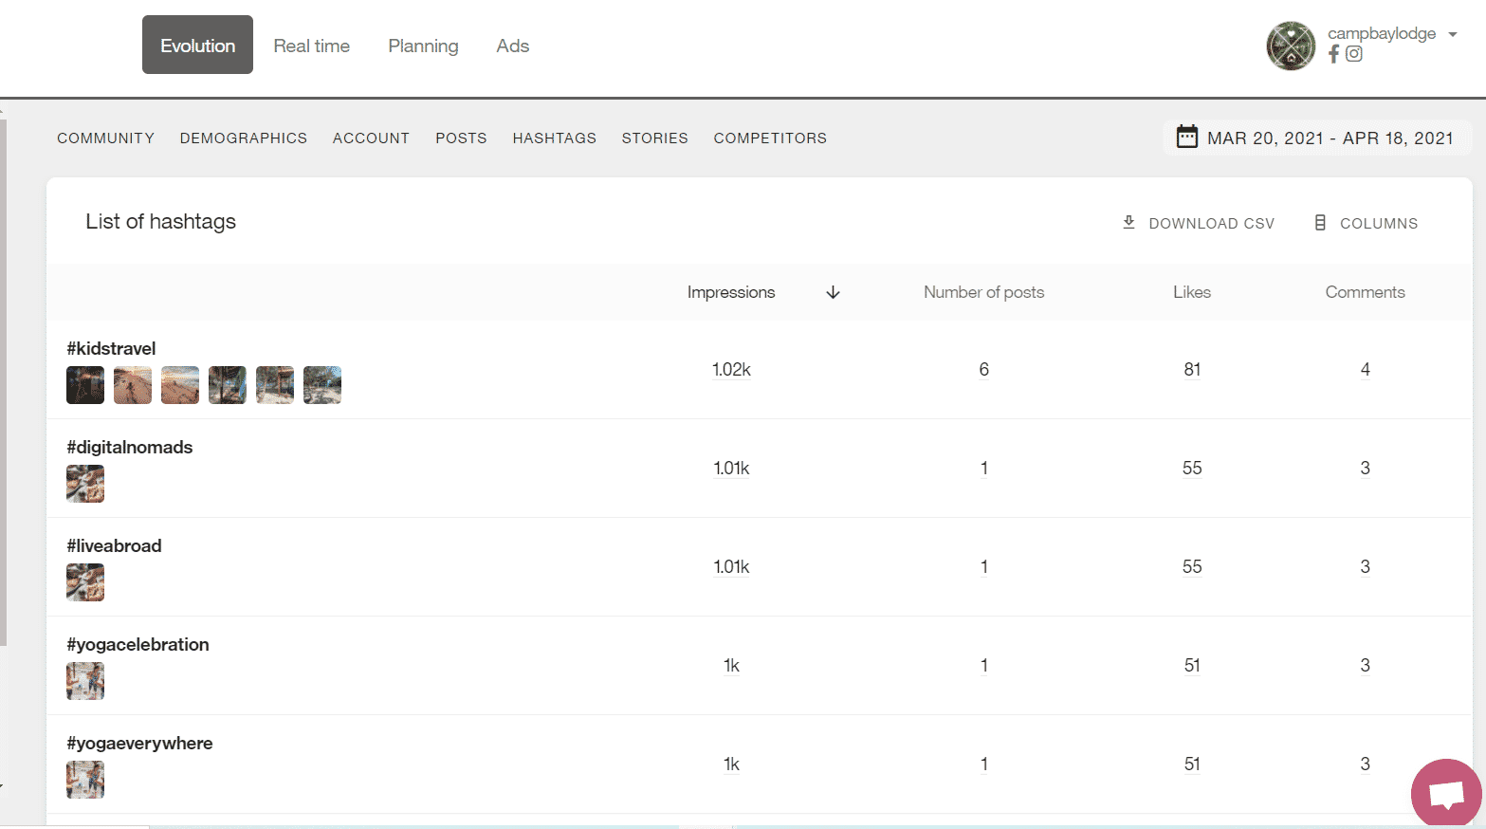Expand the campbaylodge account dropdown arrow
1486x829 pixels.
tap(1452, 34)
